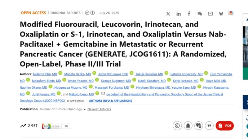The width and height of the screenshot is (248, 139).
Task: Download the article PDF
Action: coord(224,126)
